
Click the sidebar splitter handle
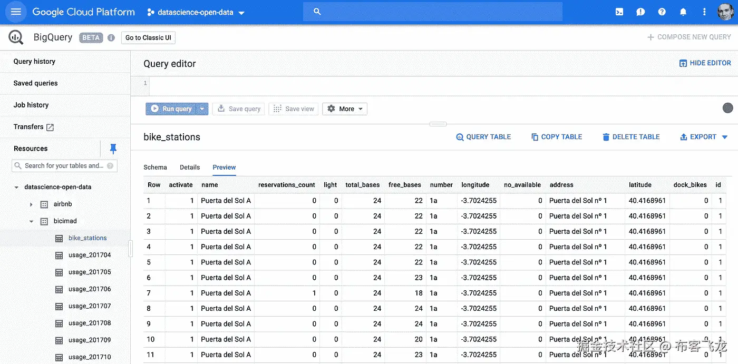click(131, 249)
